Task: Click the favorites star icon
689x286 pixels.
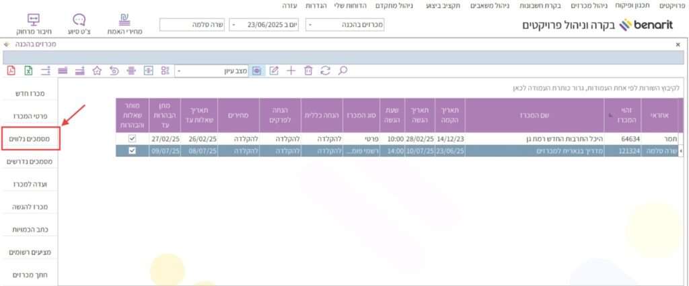Action: pyautogui.click(x=97, y=70)
